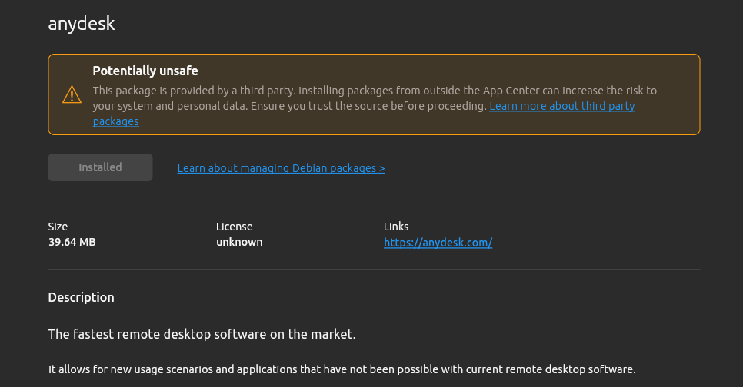
Task: Select Ensure you trust the source sentence
Action: [x=368, y=106]
